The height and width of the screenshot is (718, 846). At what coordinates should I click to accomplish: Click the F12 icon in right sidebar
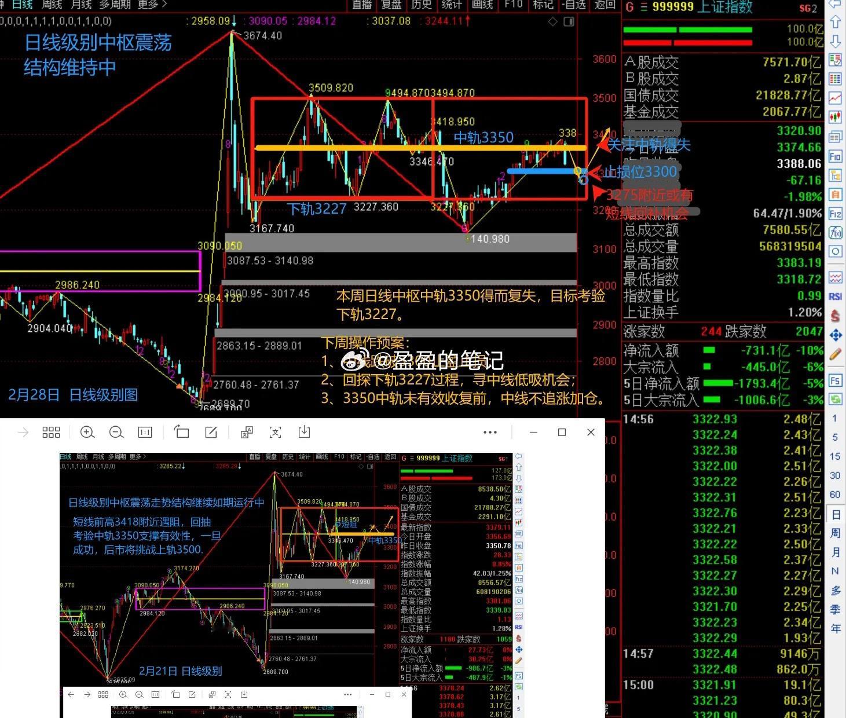click(835, 214)
